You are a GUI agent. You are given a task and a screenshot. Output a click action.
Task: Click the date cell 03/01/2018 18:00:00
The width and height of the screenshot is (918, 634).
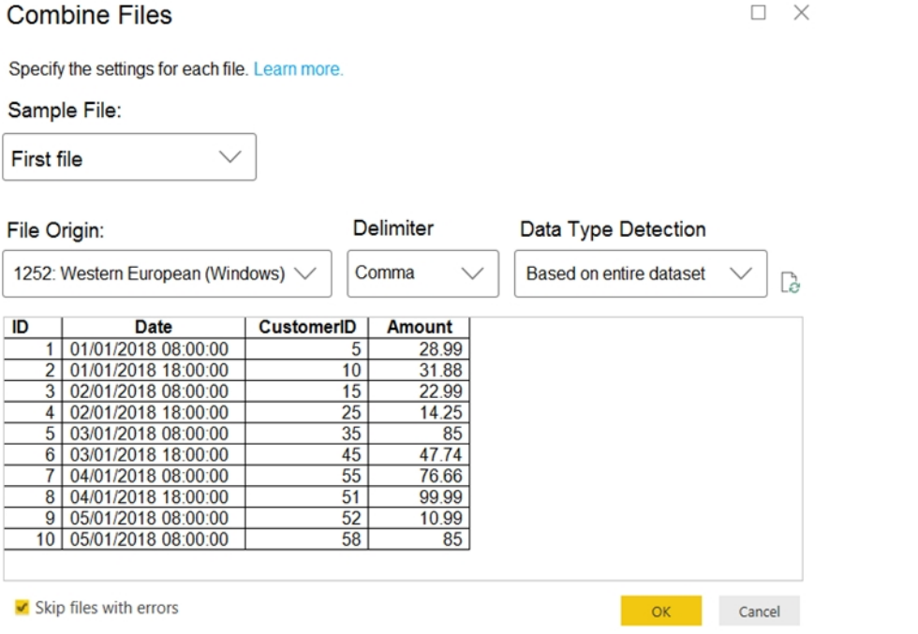click(x=154, y=454)
